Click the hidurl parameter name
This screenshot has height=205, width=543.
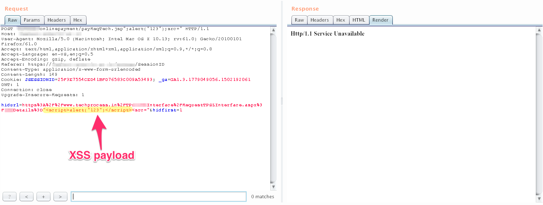(11, 105)
